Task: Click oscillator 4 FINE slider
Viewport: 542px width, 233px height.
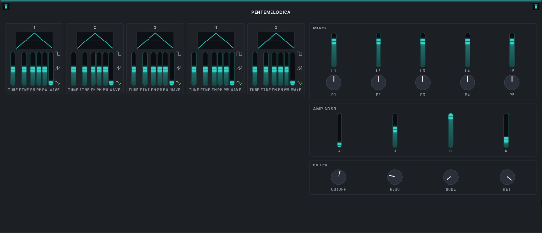Action: click(206, 69)
